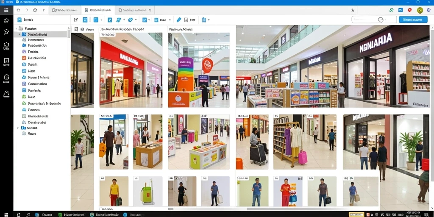Click the tree panel's vertical scrollbar thumb
This screenshot has width=434, height=217.
(x=69, y=33)
